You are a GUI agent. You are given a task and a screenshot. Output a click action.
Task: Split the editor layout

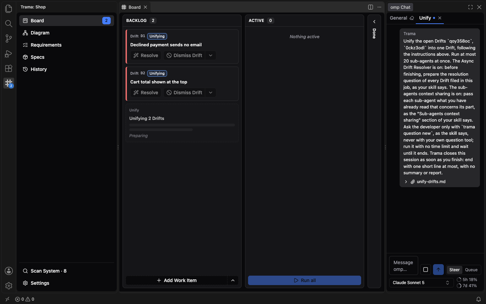pos(371,7)
